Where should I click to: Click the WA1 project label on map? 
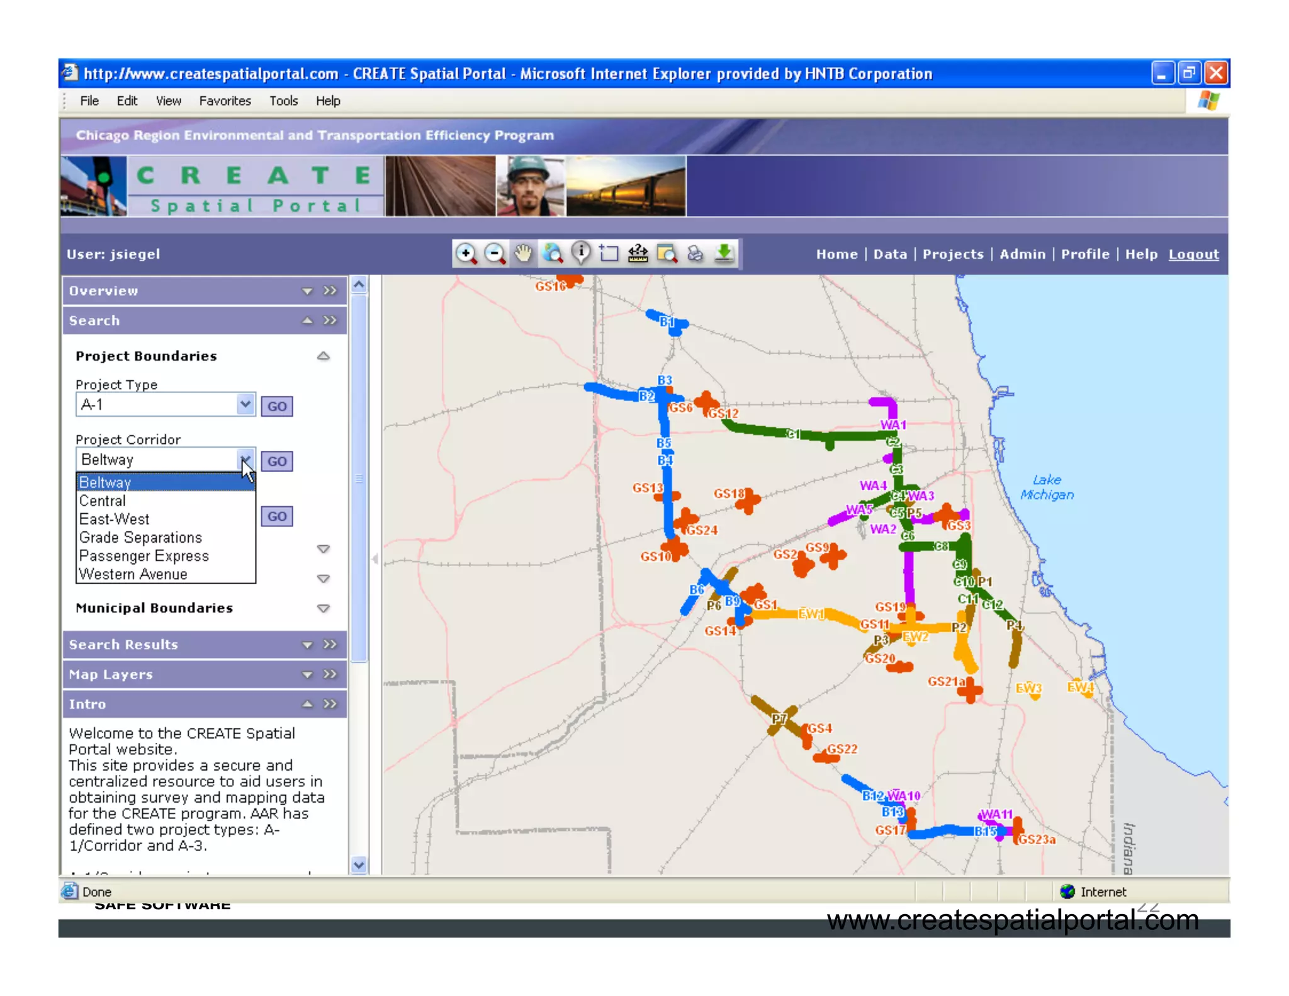point(893,425)
